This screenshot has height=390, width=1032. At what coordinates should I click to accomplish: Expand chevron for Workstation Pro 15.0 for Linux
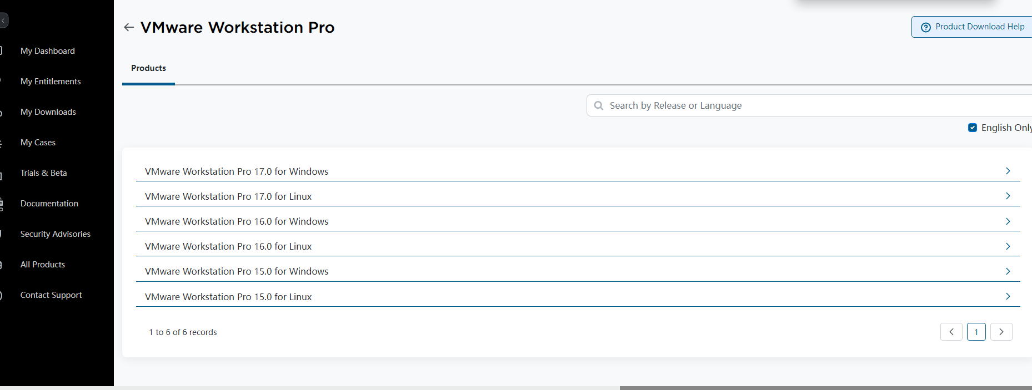coord(1008,296)
